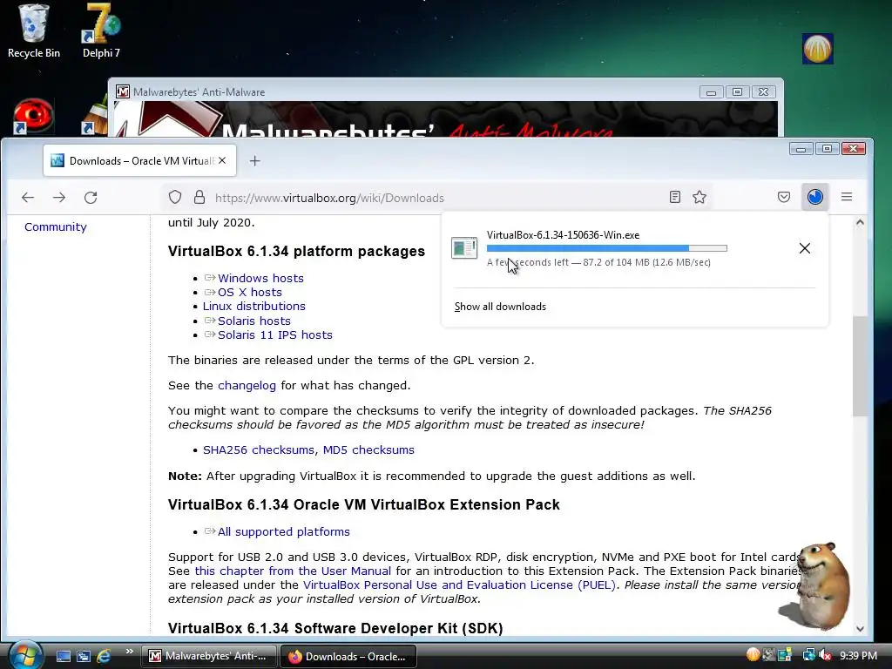Open the Solaris hosts link
This screenshot has height=669, width=892.
pos(254,321)
